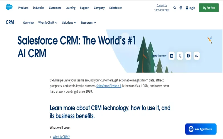
Task: Click the Learn more about CRM technology heading
Action: pyautogui.click(x=110, y=112)
